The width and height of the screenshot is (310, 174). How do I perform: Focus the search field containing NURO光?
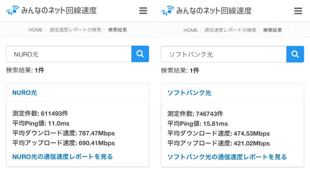point(69,54)
